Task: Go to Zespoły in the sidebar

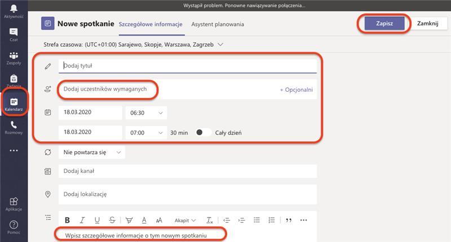Action: (14, 58)
